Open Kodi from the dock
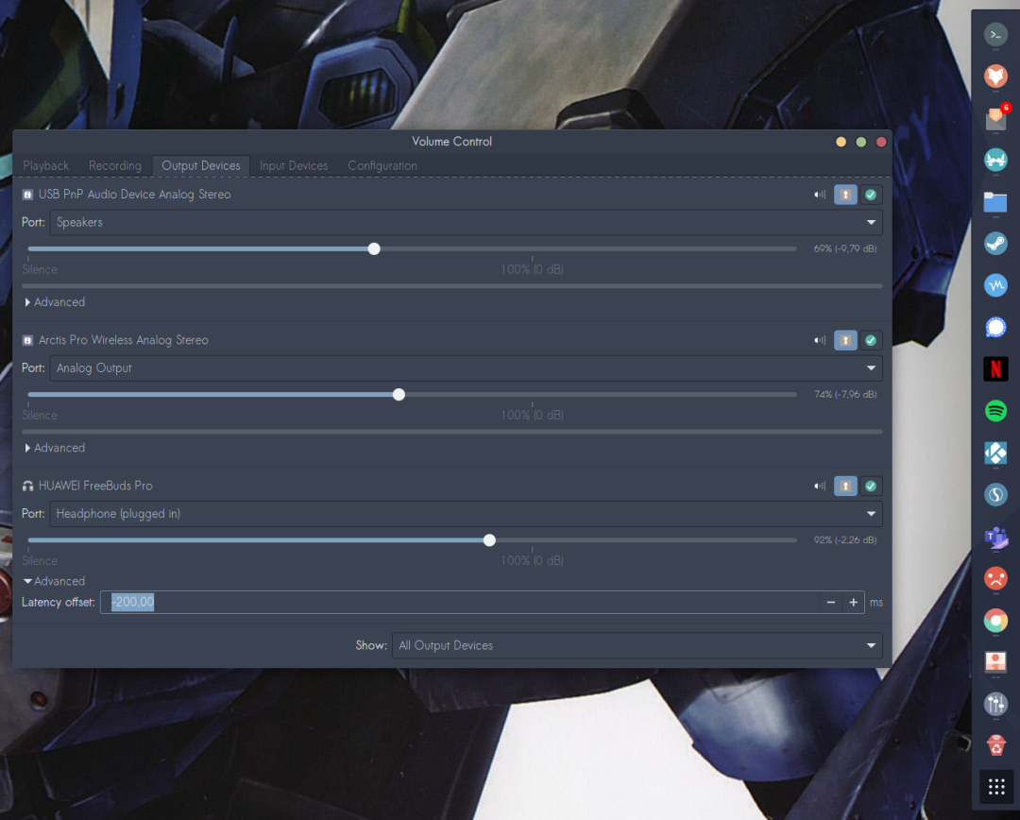 [996, 453]
